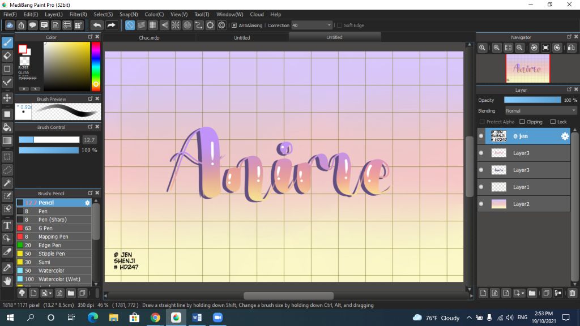
Task: Toggle the AntiAliasing checkbox
Action: click(234, 25)
